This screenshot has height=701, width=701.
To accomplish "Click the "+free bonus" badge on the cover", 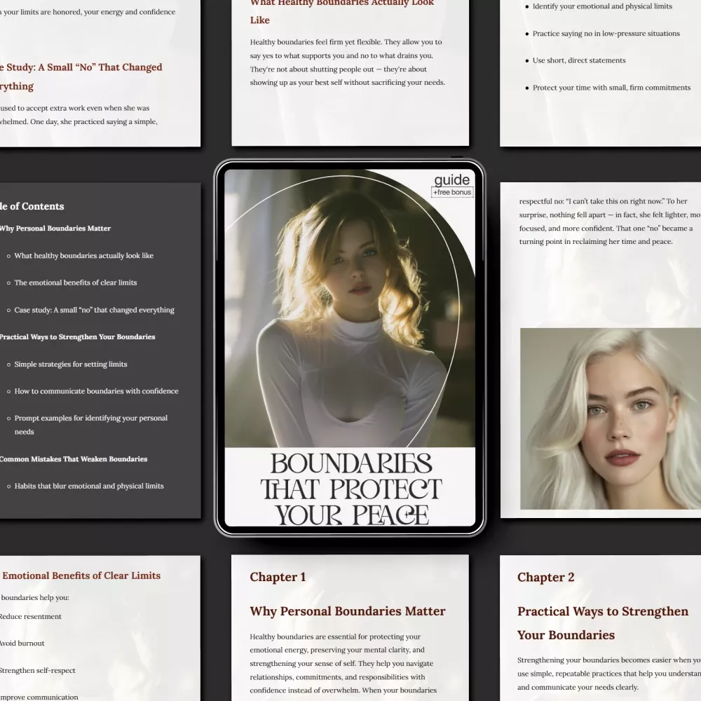I will coord(452,192).
